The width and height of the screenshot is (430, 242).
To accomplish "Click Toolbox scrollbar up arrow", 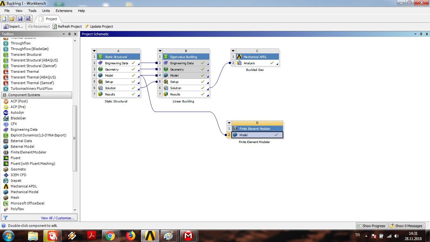I will point(75,40).
